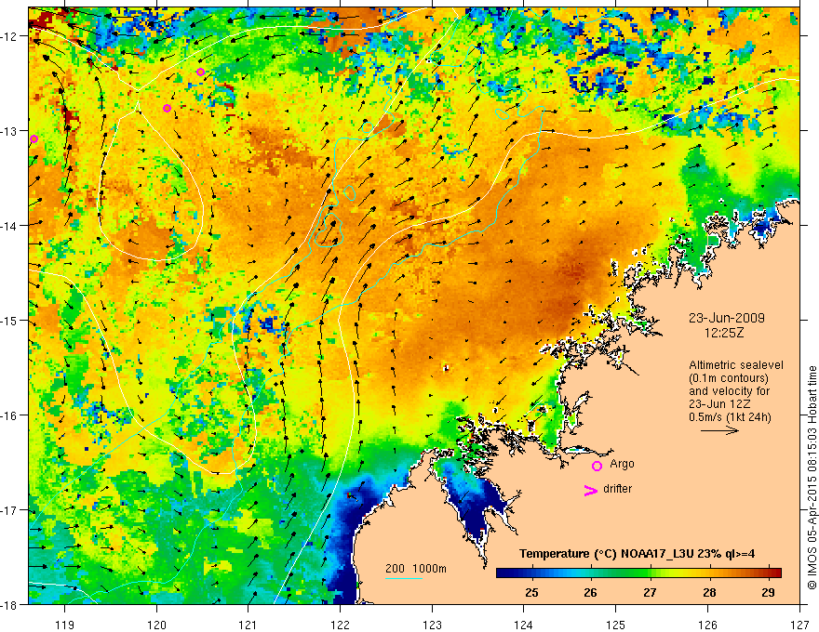This screenshot has width=819, height=632.
Task: Click the 29 label on the color bar
Action: [x=768, y=593]
